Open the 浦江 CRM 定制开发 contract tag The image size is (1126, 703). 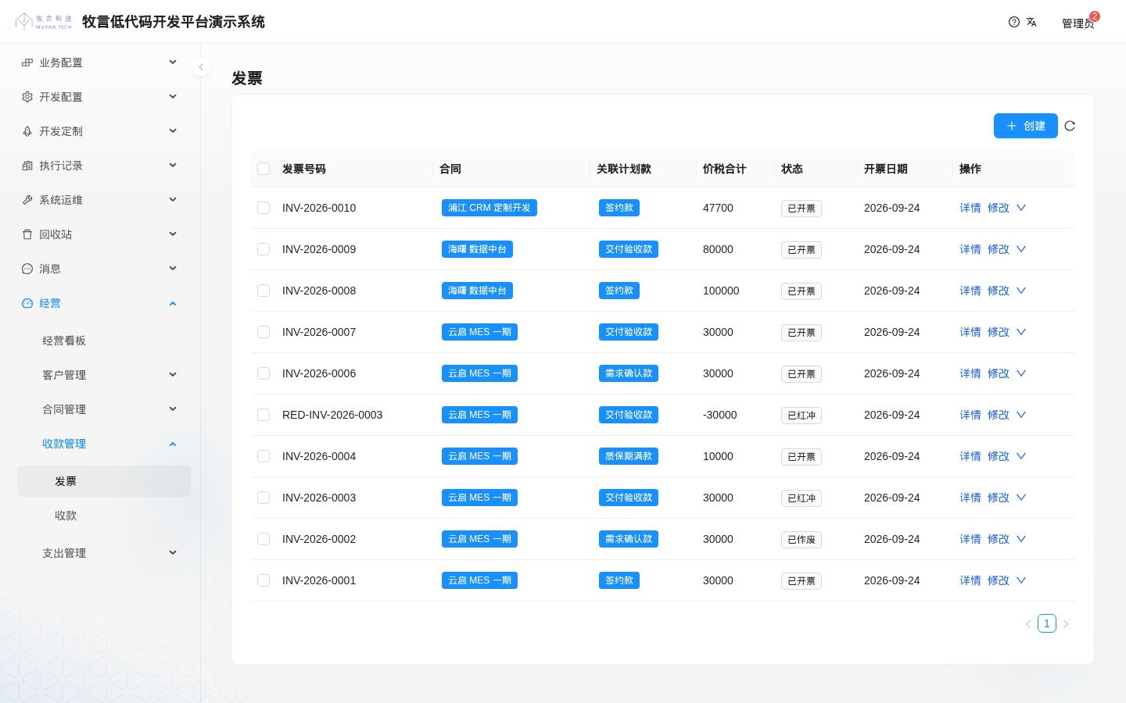(x=489, y=208)
